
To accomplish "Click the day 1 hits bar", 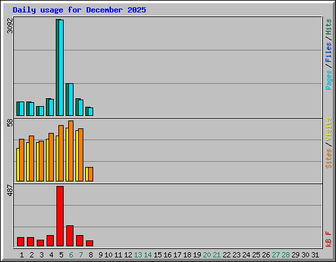I will pos(18,109).
